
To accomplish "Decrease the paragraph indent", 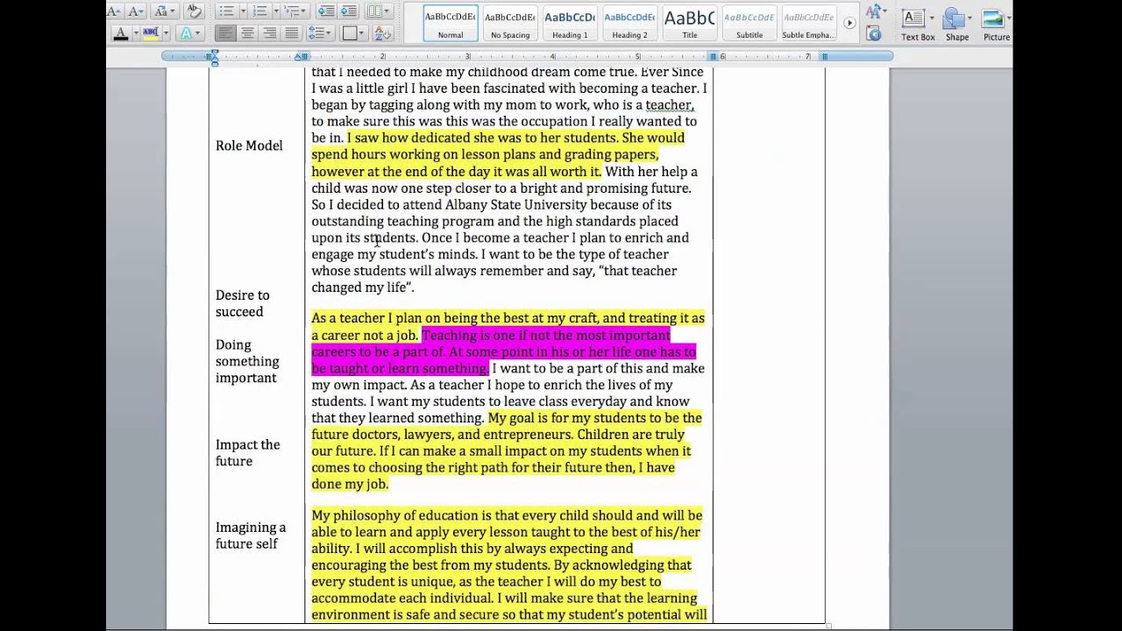I will click(326, 11).
